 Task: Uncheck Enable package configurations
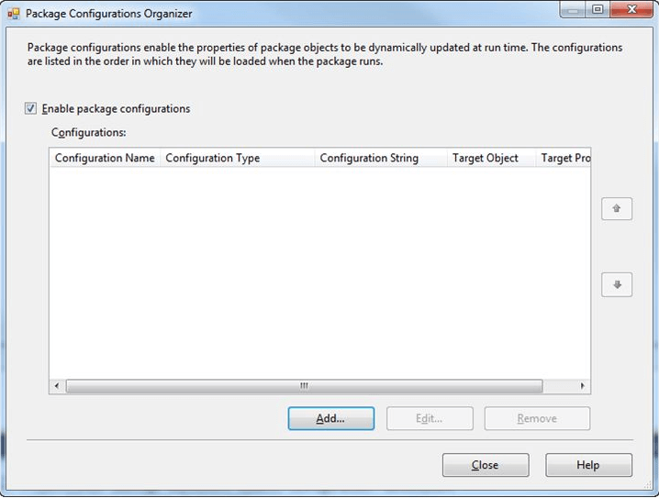coord(30,109)
